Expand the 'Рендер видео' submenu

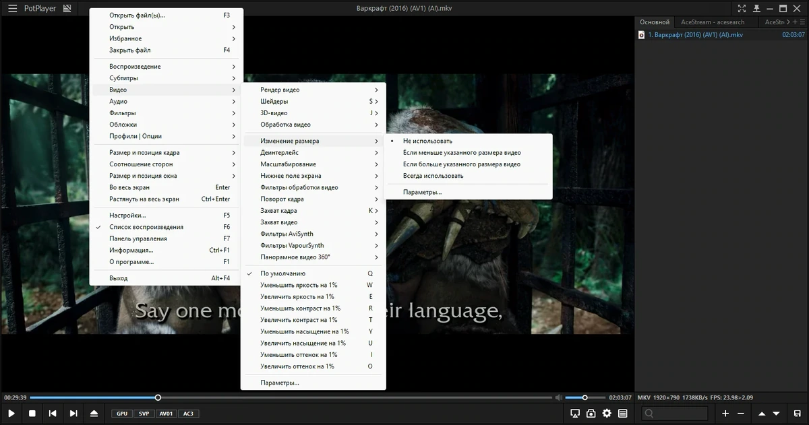coord(313,90)
